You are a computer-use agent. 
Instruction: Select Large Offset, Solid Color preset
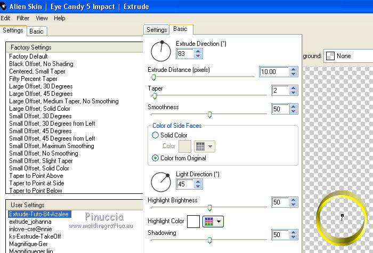coord(39,109)
